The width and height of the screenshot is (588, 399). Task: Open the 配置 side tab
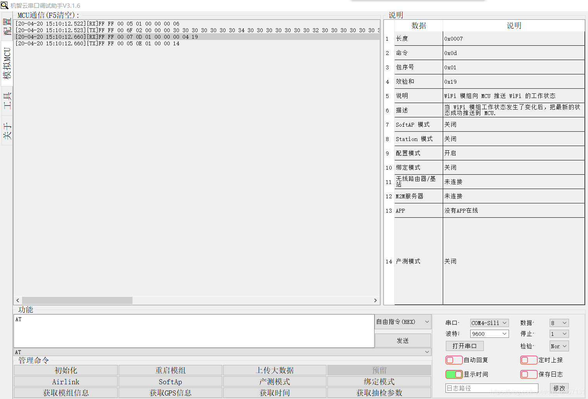(x=7, y=27)
